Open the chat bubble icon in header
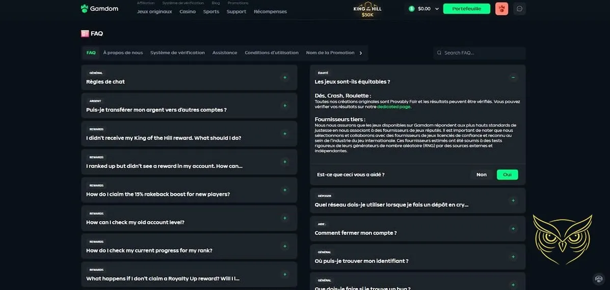 (519, 9)
